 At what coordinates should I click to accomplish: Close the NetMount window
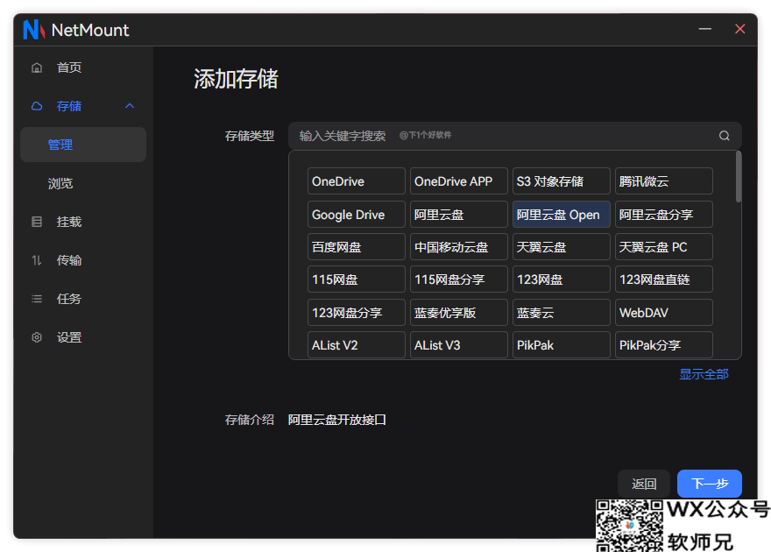pos(739,29)
